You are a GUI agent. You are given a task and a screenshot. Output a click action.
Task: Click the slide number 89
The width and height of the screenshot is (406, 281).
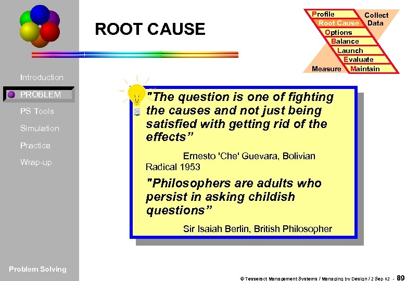pyautogui.click(x=400, y=278)
